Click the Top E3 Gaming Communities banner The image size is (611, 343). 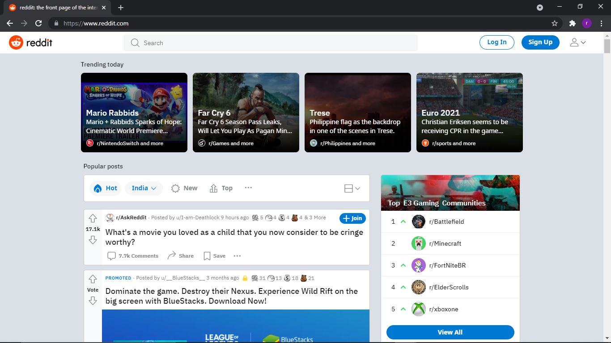tap(450, 193)
